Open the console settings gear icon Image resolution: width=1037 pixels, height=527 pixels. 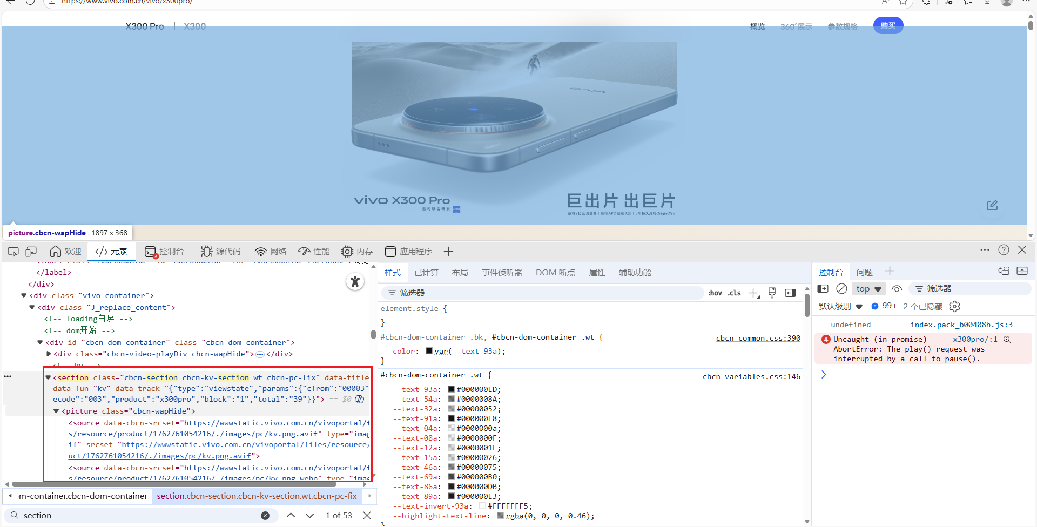954,306
